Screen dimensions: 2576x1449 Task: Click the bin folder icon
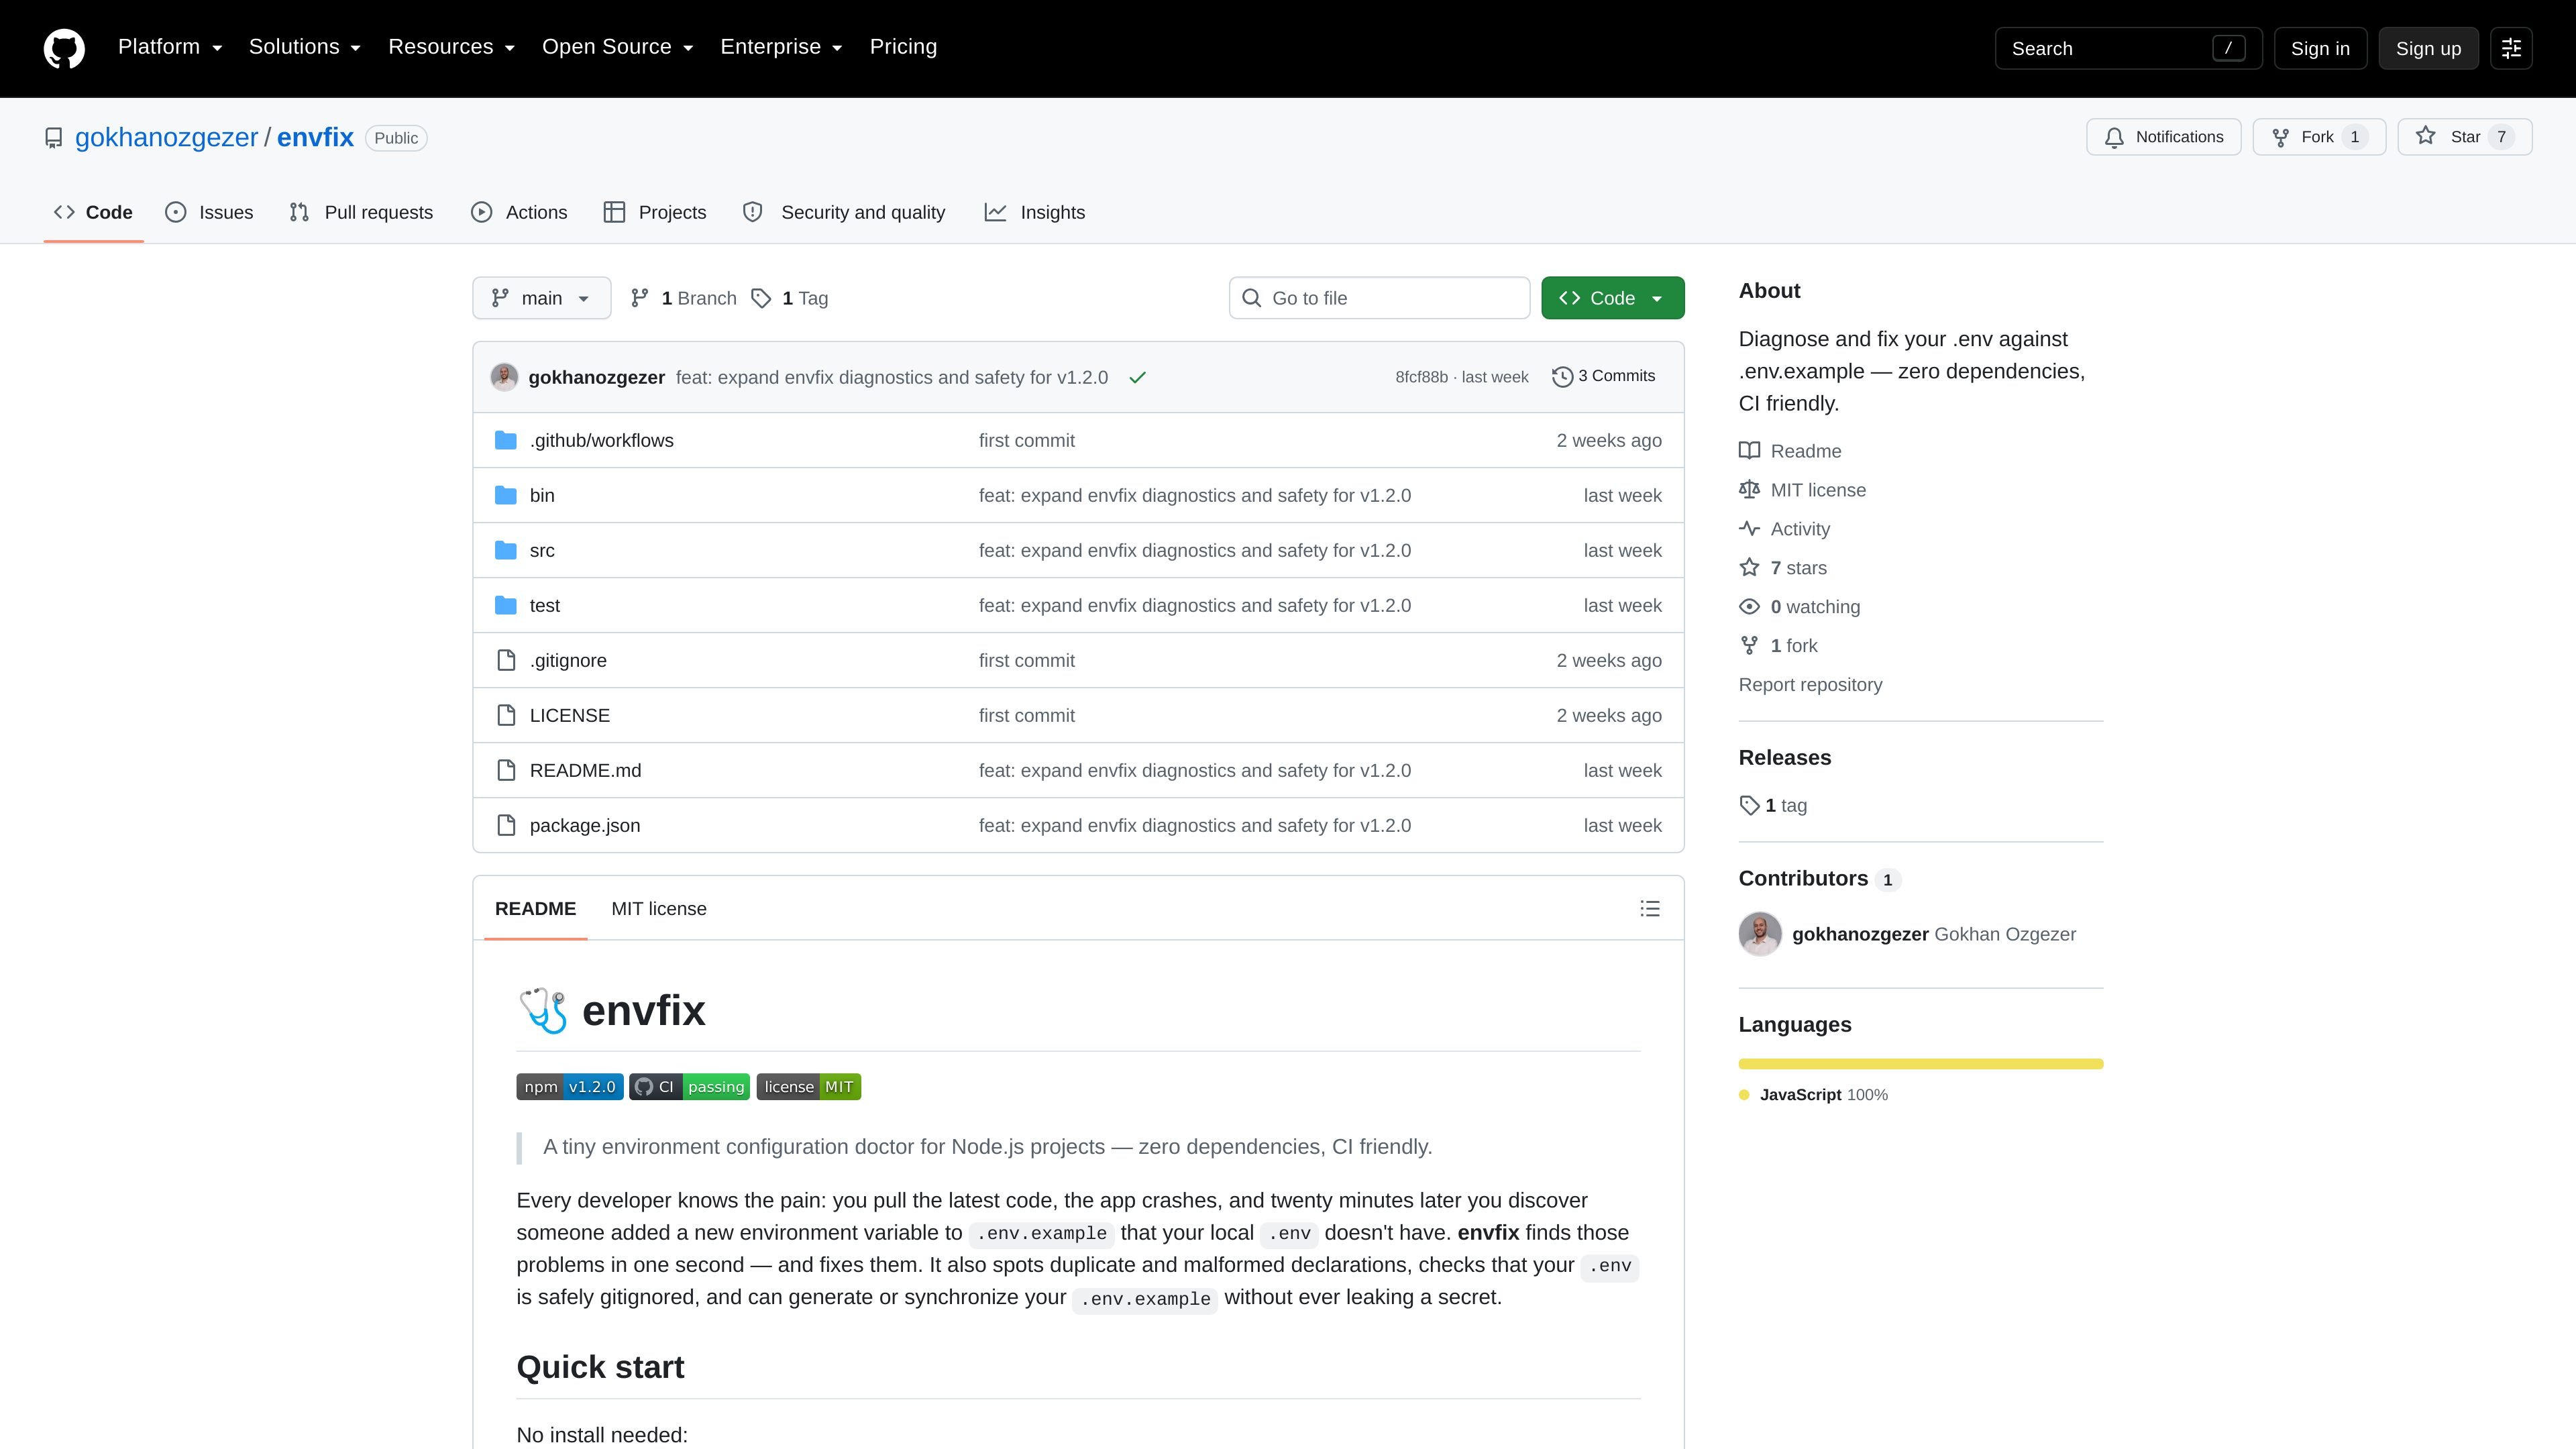[506, 495]
